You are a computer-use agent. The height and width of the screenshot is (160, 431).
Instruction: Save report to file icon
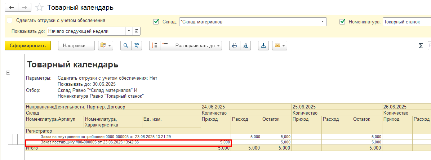coord(263,46)
